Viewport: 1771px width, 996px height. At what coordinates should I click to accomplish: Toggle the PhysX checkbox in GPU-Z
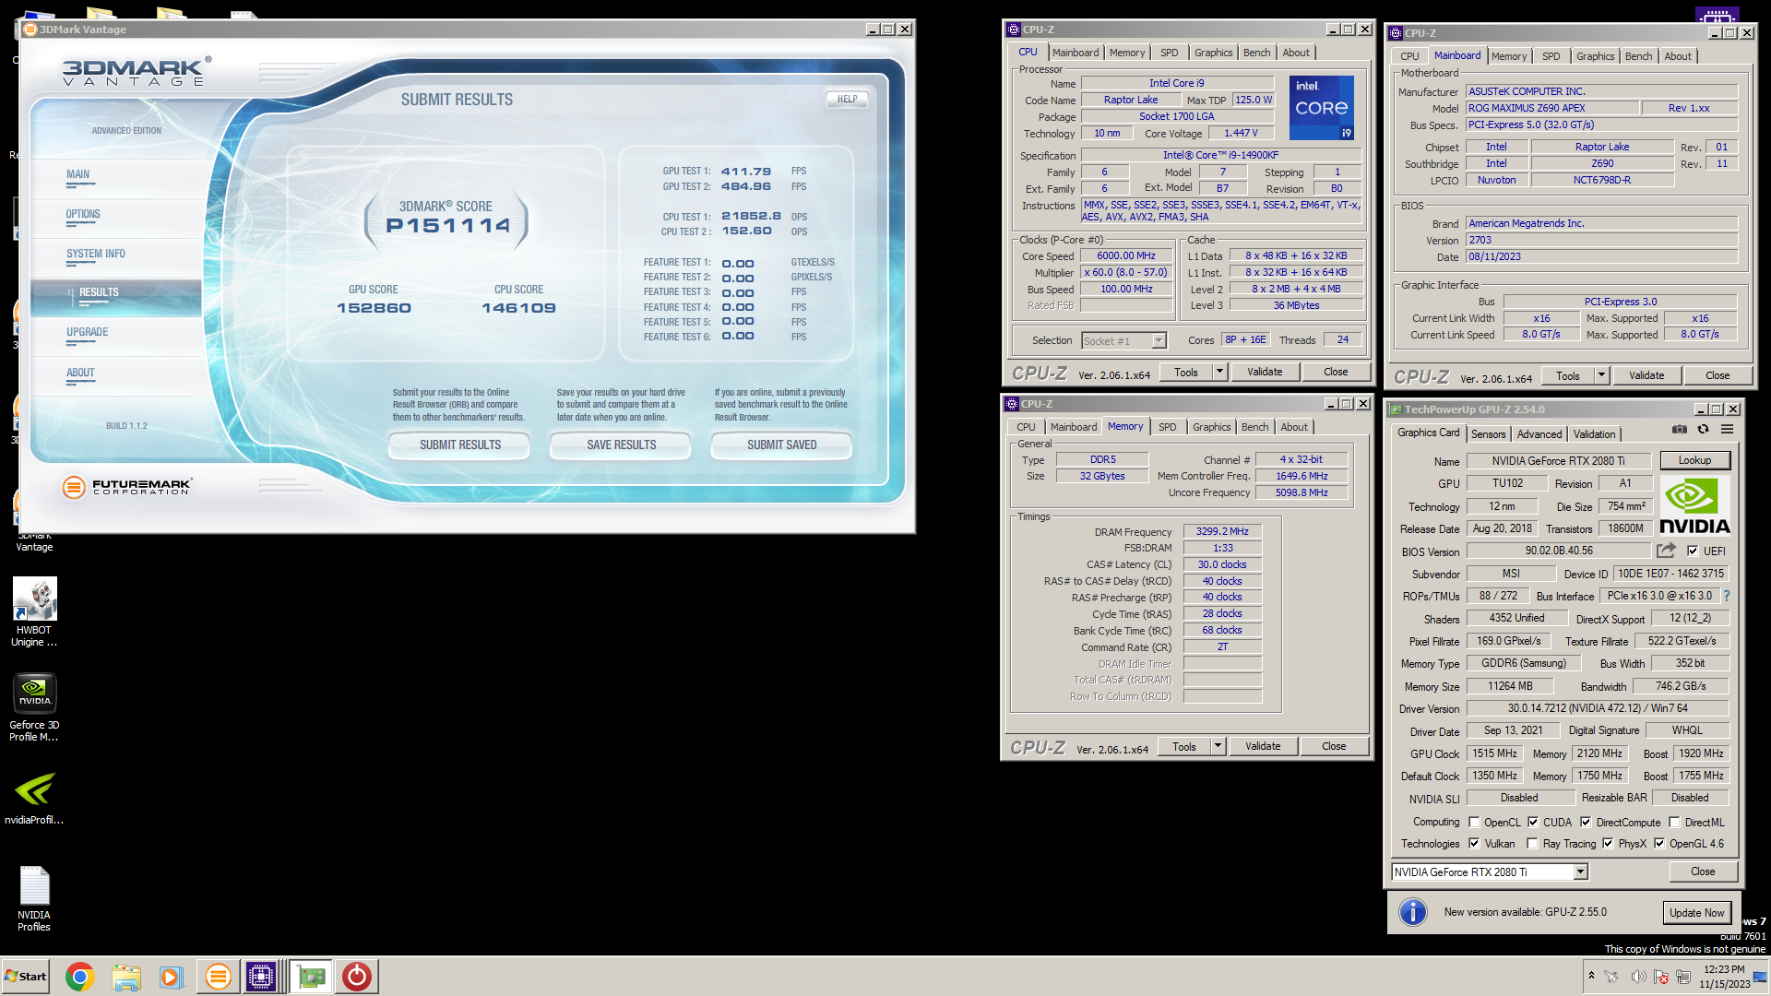pyautogui.click(x=1608, y=843)
